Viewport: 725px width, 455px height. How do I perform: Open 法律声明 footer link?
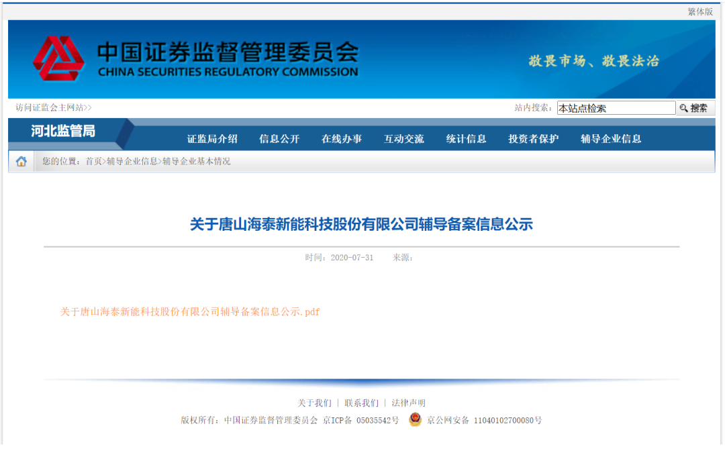click(x=408, y=403)
